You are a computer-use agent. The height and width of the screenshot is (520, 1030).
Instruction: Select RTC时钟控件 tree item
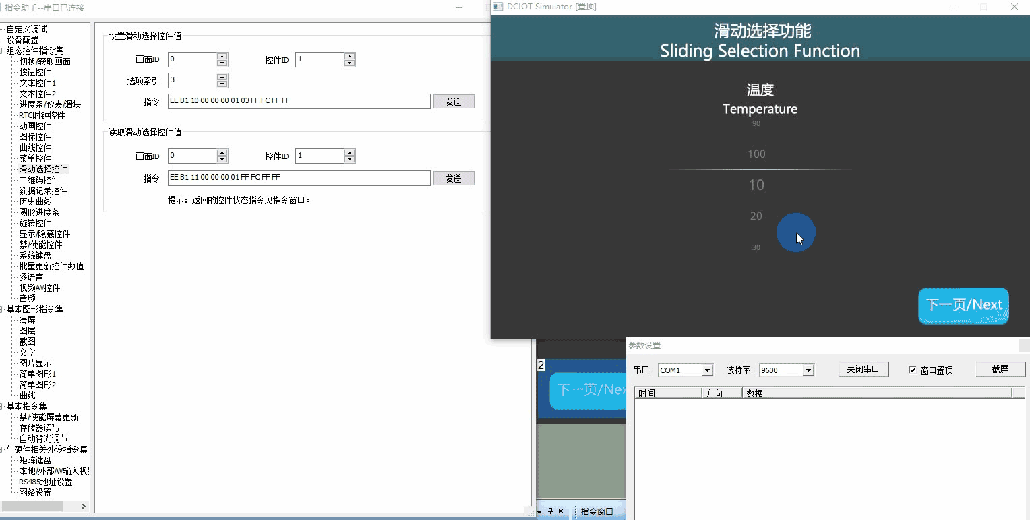(42, 115)
